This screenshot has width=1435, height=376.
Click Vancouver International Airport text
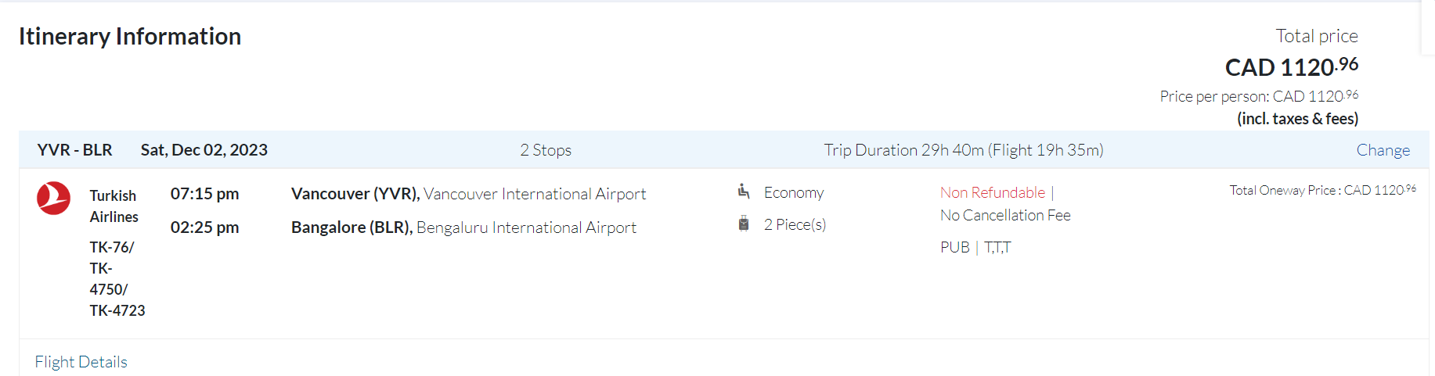pos(535,194)
